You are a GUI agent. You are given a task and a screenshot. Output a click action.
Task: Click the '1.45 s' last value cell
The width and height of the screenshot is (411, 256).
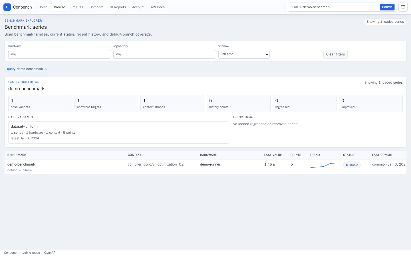click(x=270, y=164)
